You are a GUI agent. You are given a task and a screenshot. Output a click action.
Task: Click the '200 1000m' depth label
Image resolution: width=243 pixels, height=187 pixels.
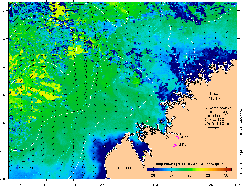(123, 168)
